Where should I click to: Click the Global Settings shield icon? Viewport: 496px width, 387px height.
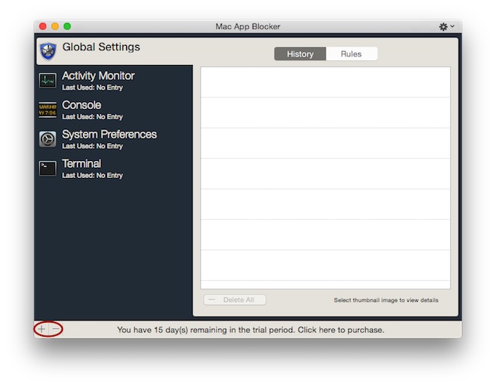click(x=48, y=51)
